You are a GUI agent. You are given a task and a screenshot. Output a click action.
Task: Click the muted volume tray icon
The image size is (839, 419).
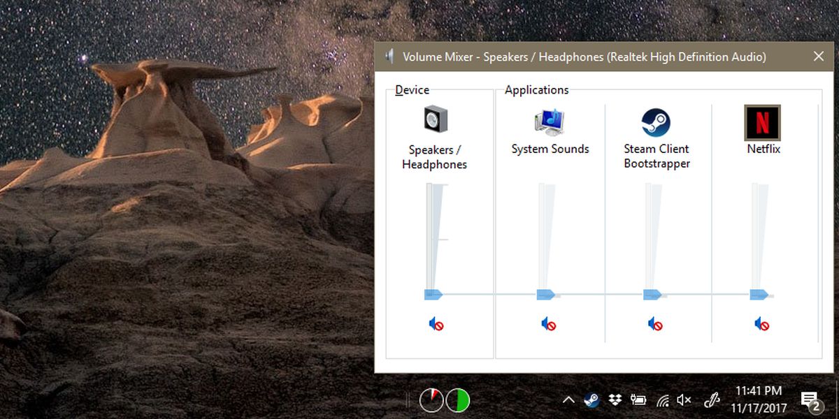[x=684, y=400]
